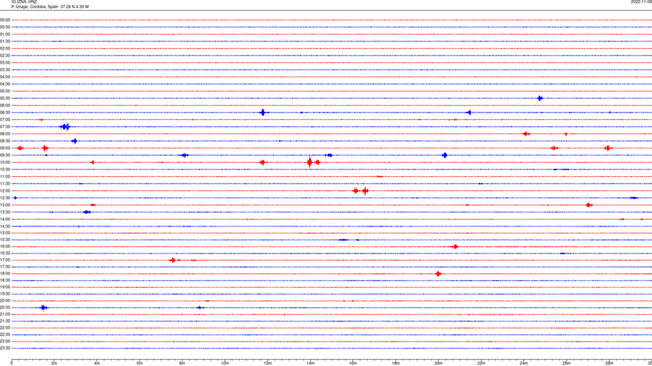Click the 15:30 trace blue disturbance near 15.5m
The width and height of the screenshot is (652, 366).
(344, 240)
